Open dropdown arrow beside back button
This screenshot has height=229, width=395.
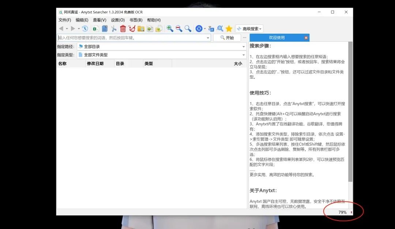[67, 29]
